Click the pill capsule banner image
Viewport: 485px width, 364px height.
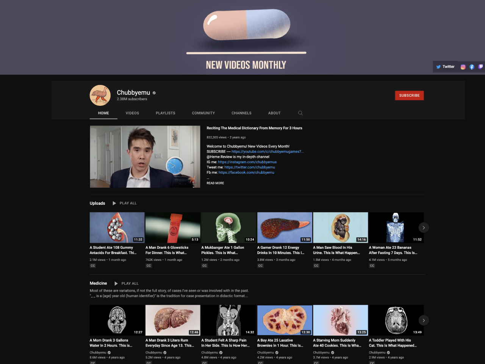pos(247,25)
